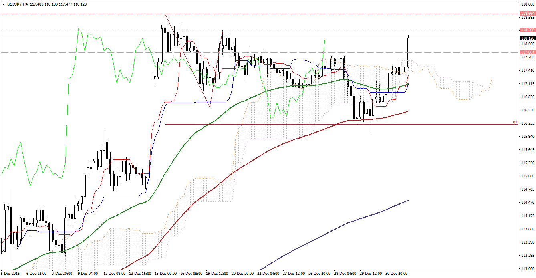Click the USDJPY,H4 chart title

coord(18,4)
